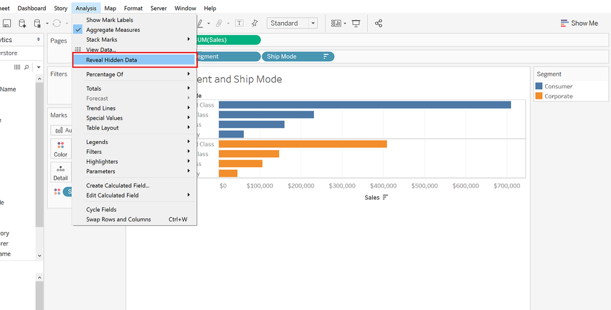The width and height of the screenshot is (611, 310).
Task: Click the Run Update refresh icon
Action: click(x=57, y=23)
